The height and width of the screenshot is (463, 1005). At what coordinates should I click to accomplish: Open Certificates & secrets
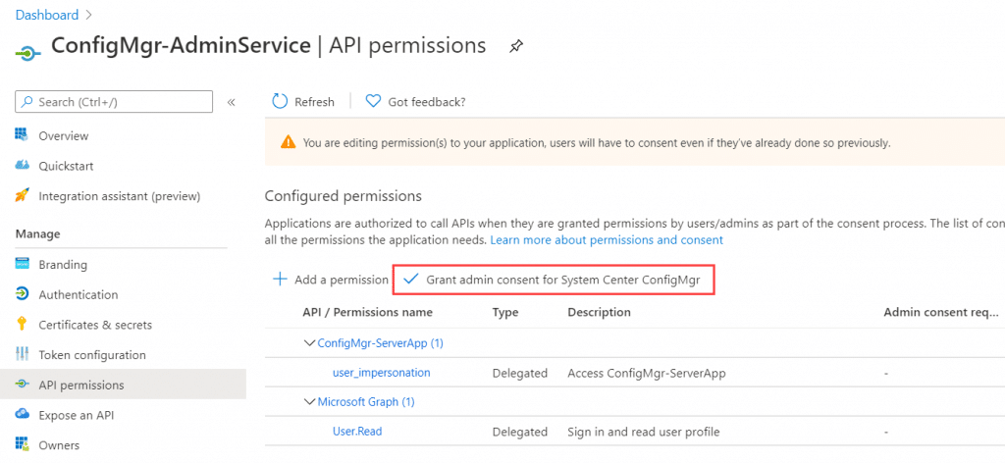[95, 325]
